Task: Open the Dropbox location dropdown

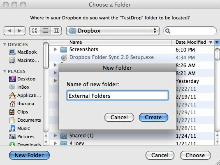Action: pyautogui.click(x=113, y=31)
